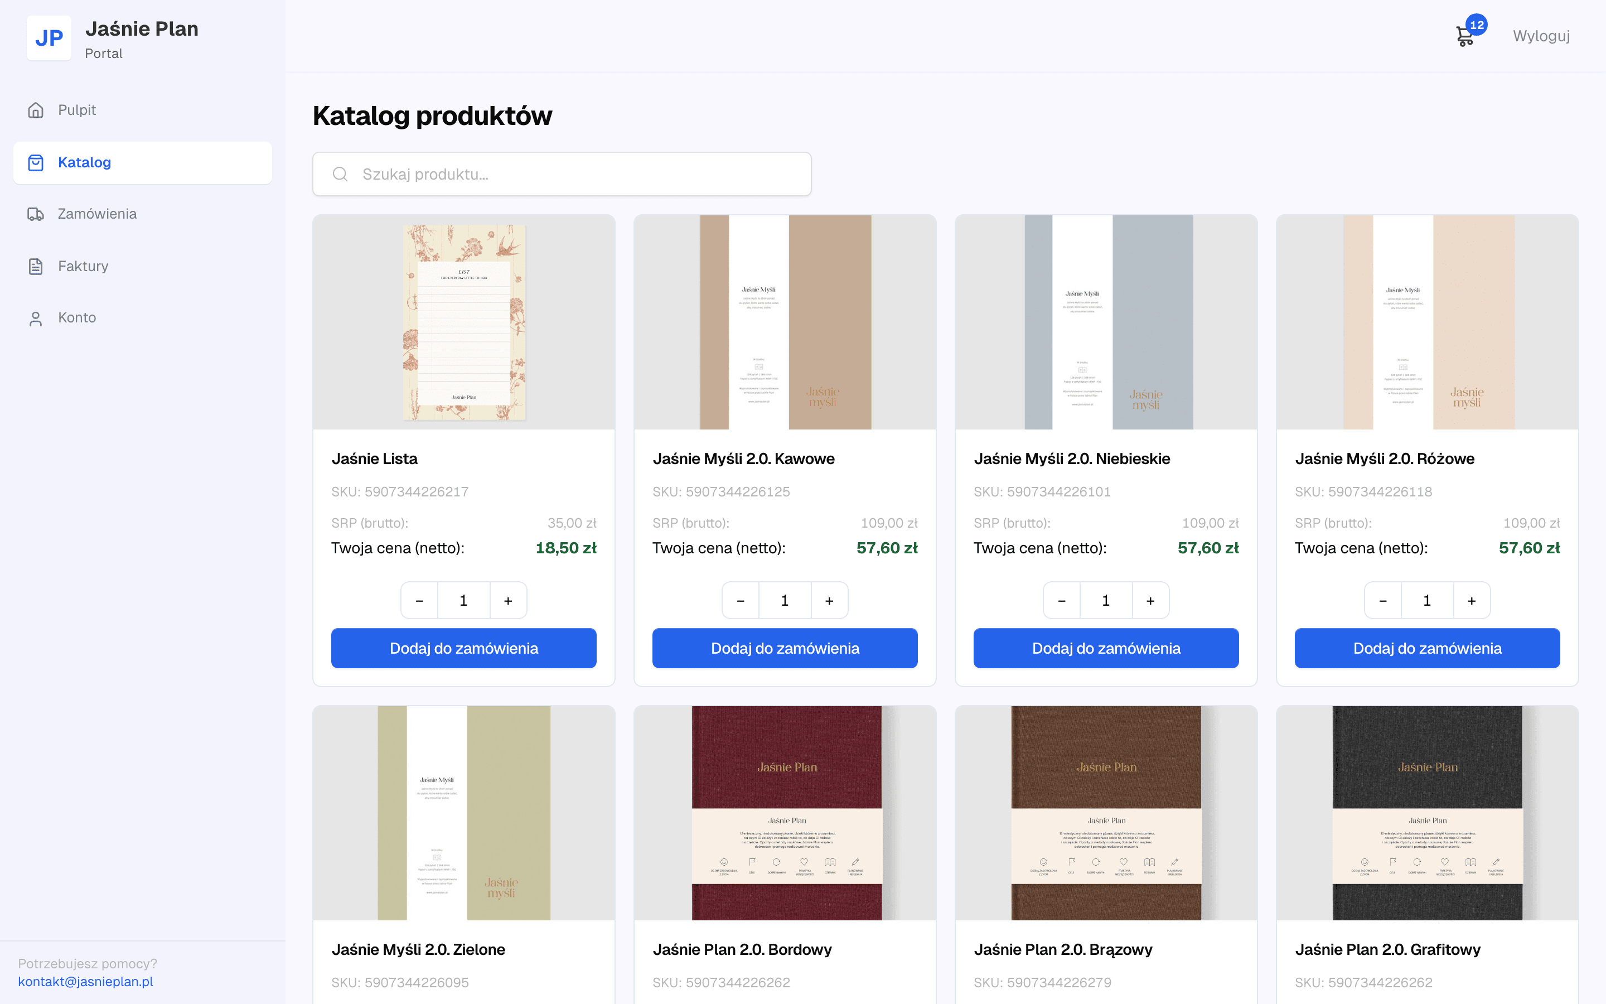Add Jaśnie Lista to order
The height and width of the screenshot is (1004, 1606).
tap(464, 648)
